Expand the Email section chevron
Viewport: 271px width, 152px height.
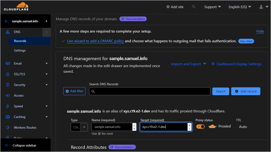coord(46,63)
